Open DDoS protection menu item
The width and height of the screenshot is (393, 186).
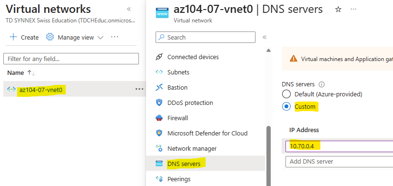click(190, 103)
